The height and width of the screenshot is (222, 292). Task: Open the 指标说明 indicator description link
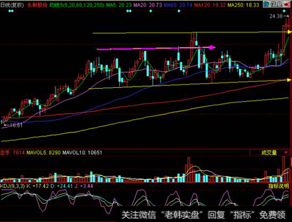[x=278, y=186]
